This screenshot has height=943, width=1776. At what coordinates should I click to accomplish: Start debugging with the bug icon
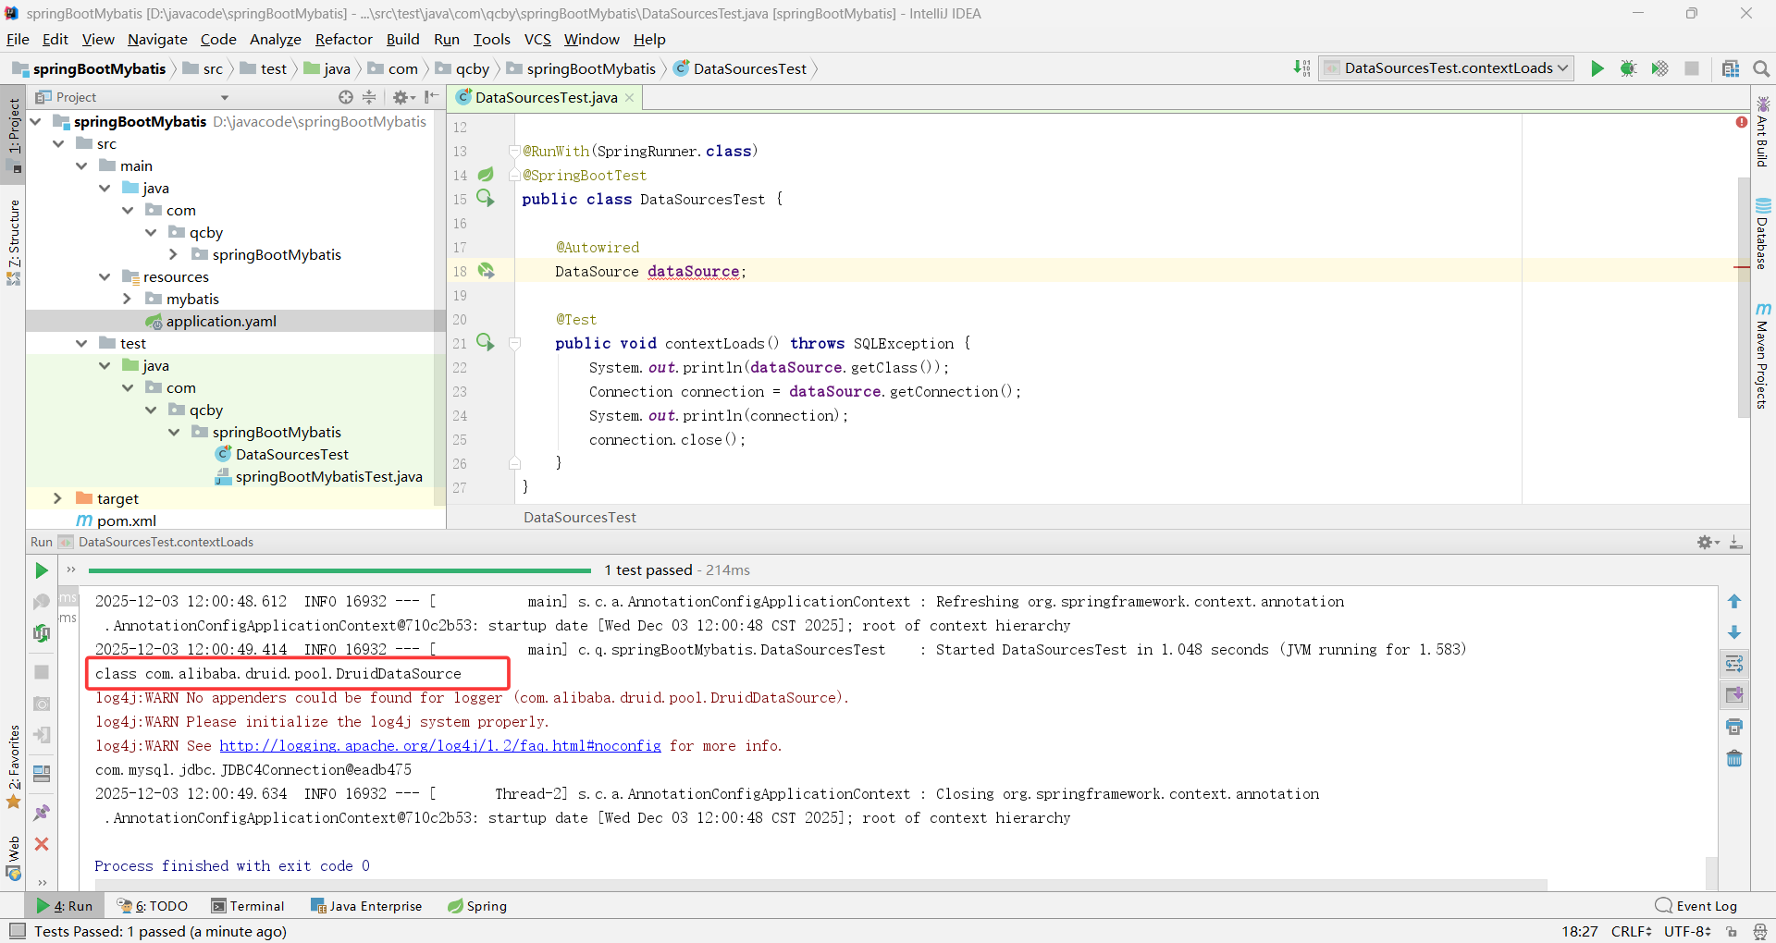pyautogui.click(x=1628, y=68)
